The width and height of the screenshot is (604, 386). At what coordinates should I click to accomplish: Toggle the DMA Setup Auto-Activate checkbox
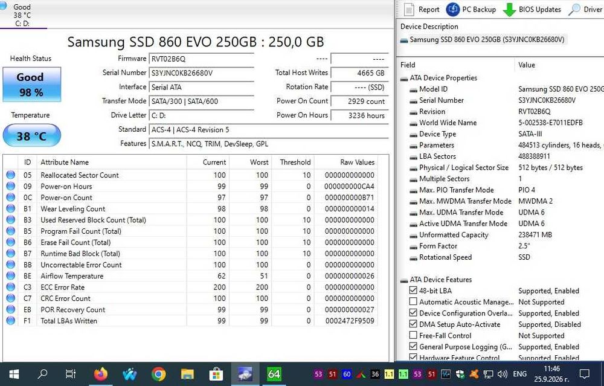pyautogui.click(x=413, y=324)
